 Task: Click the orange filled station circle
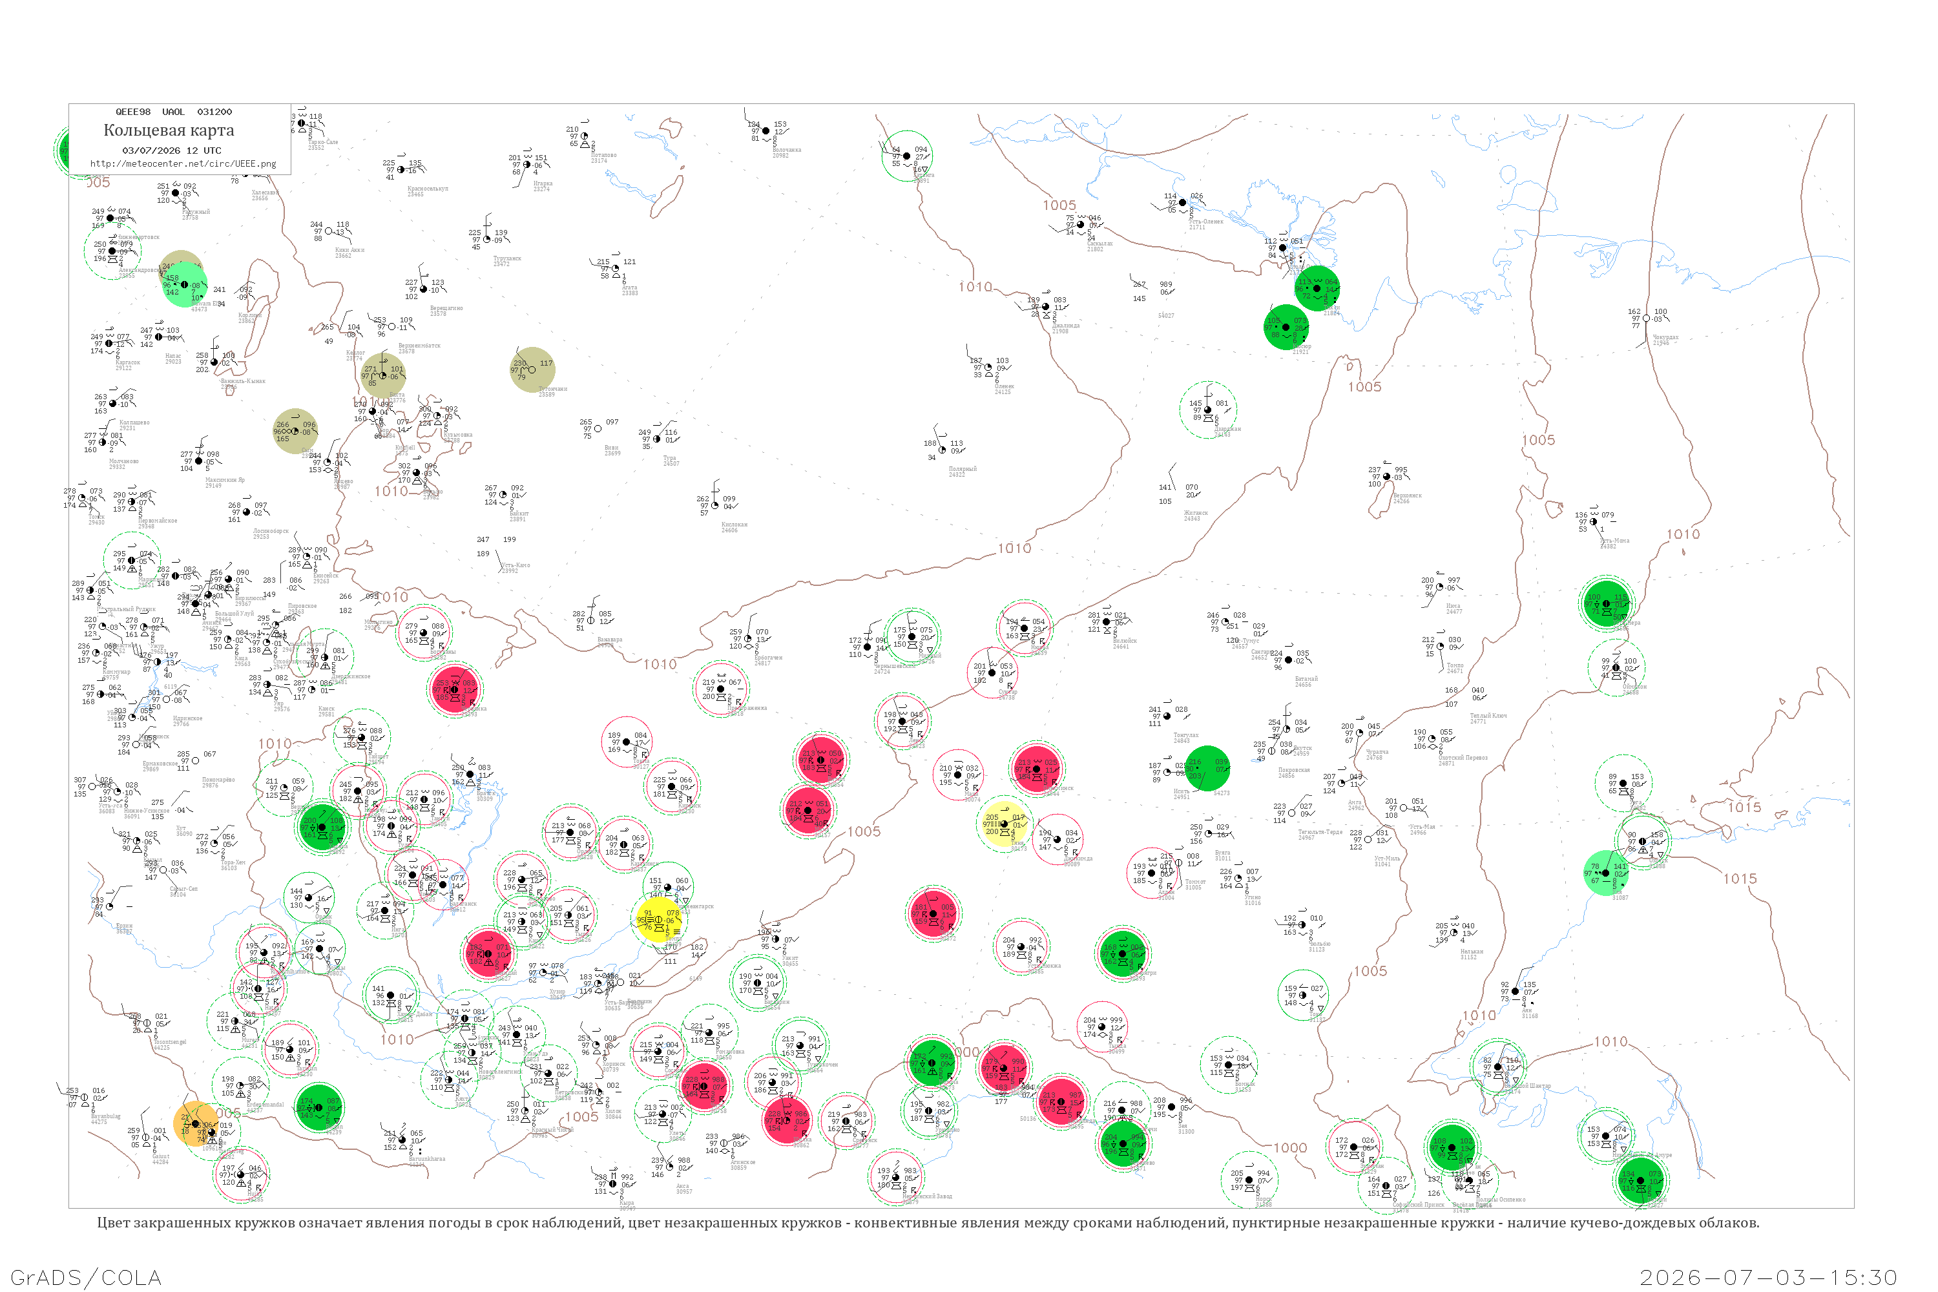click(x=196, y=1124)
